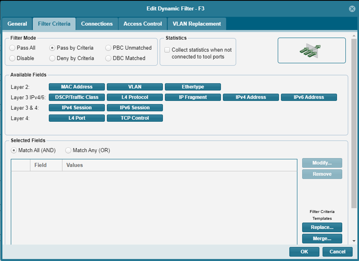This screenshot has width=359, height=261.
Task: Close the Edit Dynamic Filter dialog
Action: [352, 9]
